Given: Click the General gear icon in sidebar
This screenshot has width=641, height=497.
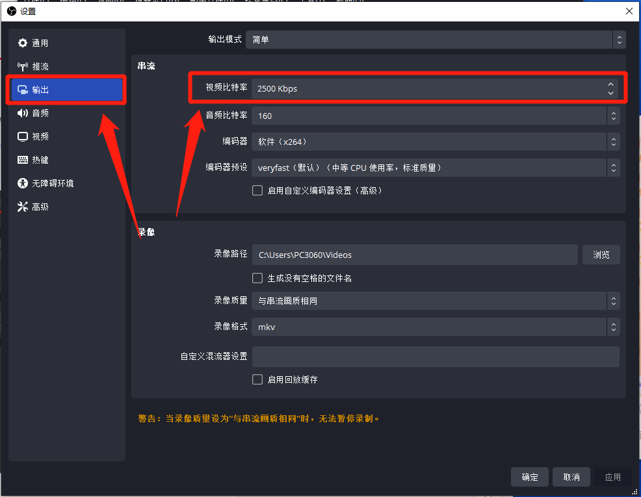Looking at the screenshot, I should (23, 43).
